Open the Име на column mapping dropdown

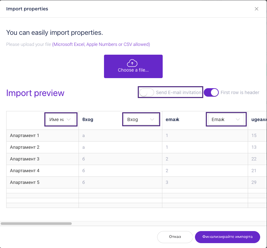tap(61, 119)
